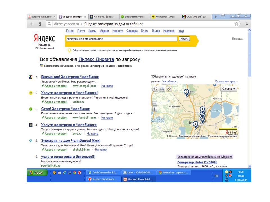Switch to the 'Электромонтаж' tab
The image size is (270, 202).
134,17
